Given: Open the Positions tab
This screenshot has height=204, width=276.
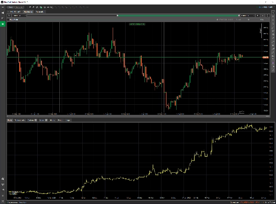Looking at the screenshot, I should tap(32, 120).
